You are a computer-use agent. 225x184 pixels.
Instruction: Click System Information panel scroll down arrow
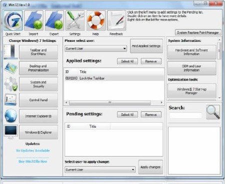pyautogui.click(x=219, y=98)
